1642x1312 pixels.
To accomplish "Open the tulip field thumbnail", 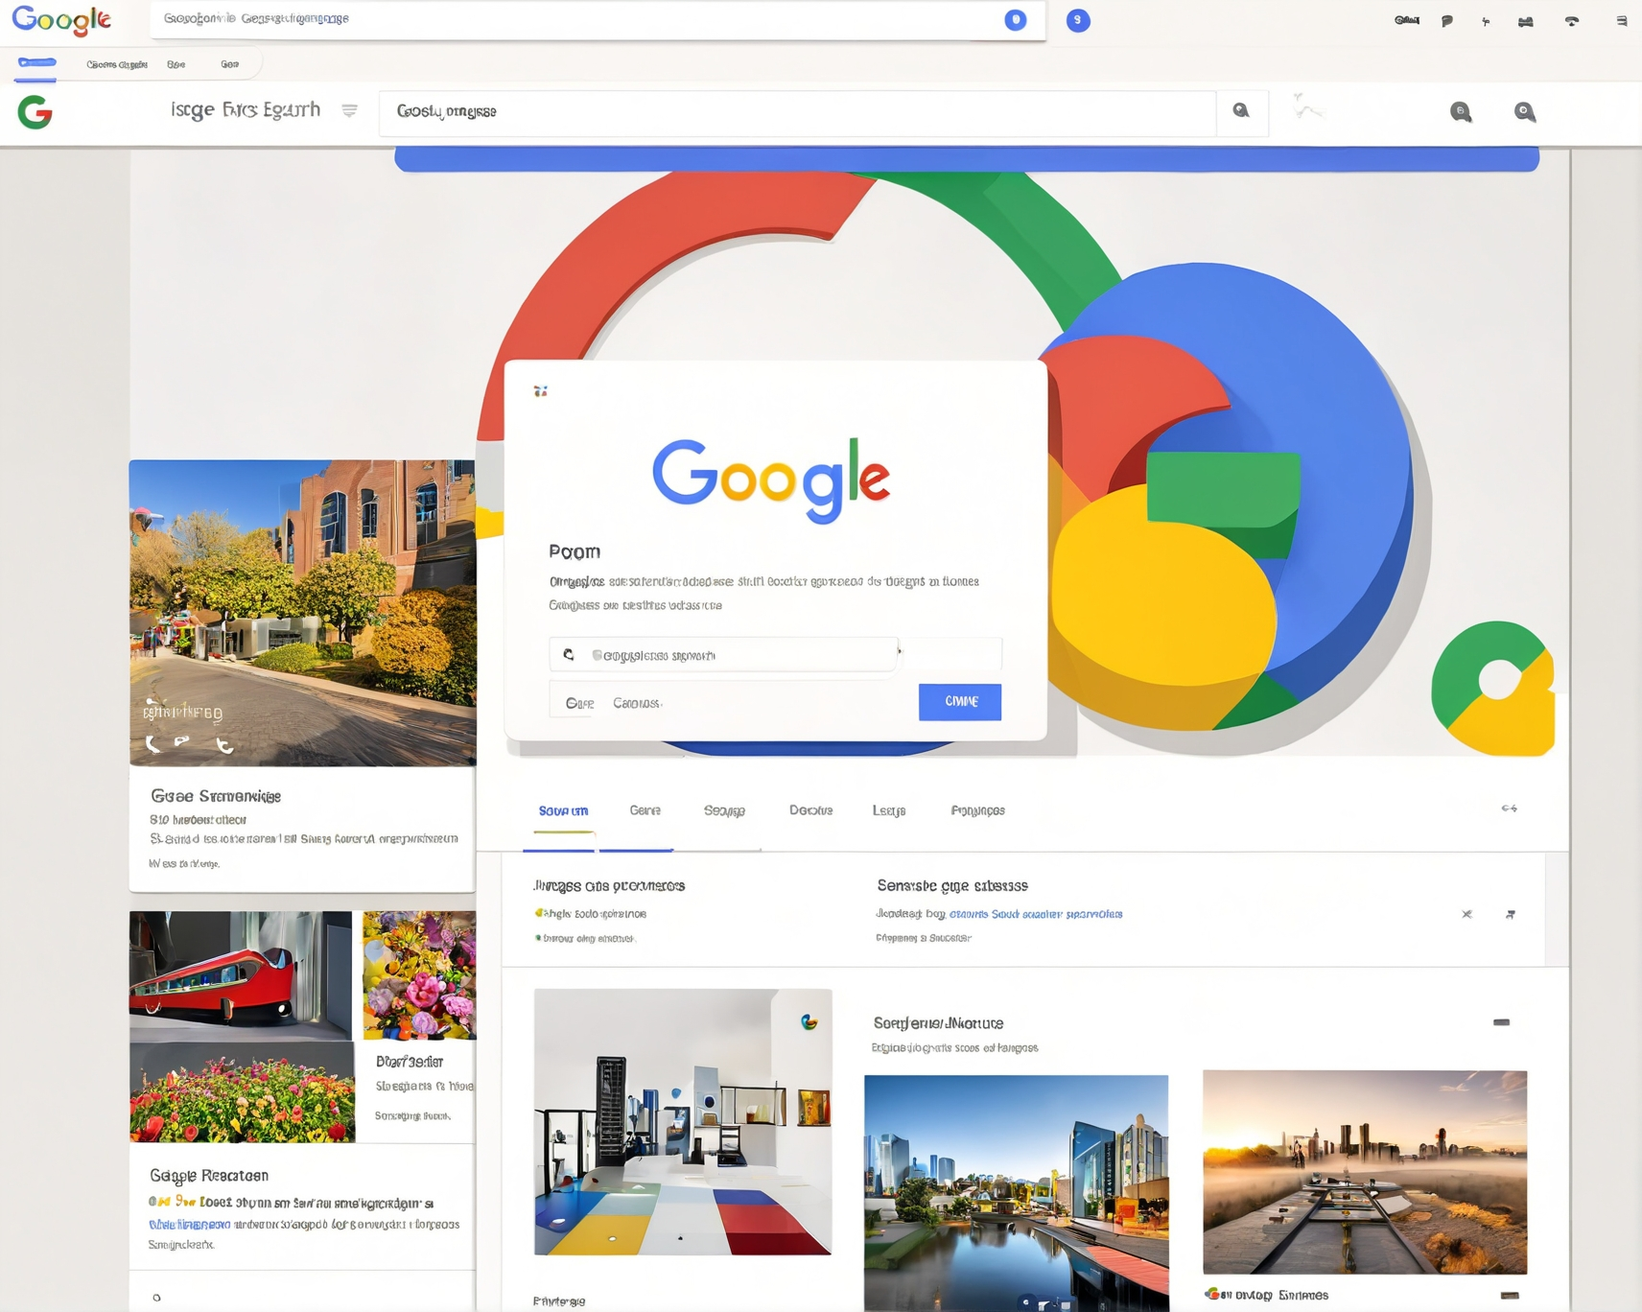I will tap(243, 1092).
